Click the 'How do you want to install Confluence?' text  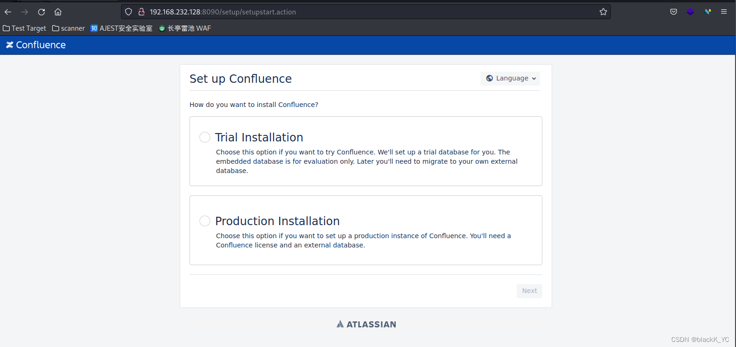coord(254,105)
